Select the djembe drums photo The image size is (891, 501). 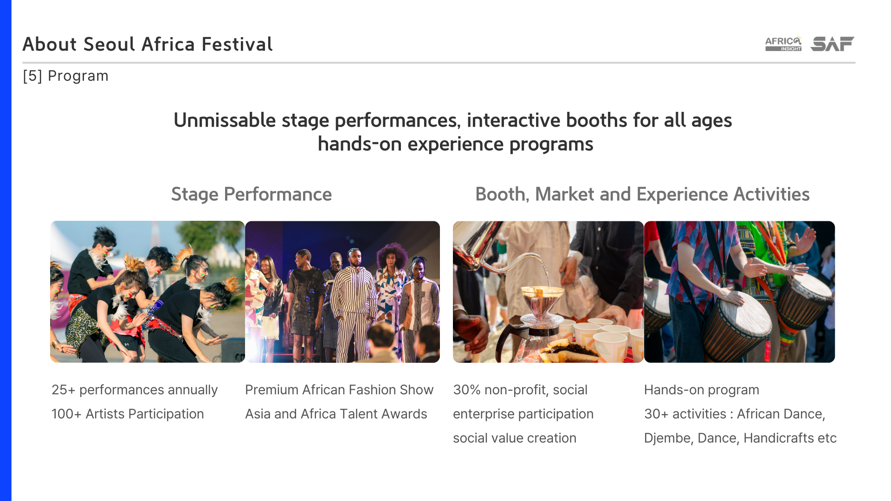click(739, 292)
